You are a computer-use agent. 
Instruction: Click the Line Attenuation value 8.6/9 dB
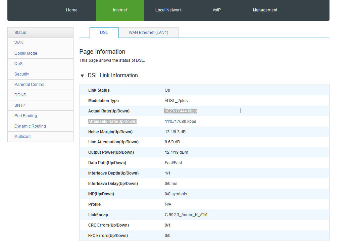point(172,142)
